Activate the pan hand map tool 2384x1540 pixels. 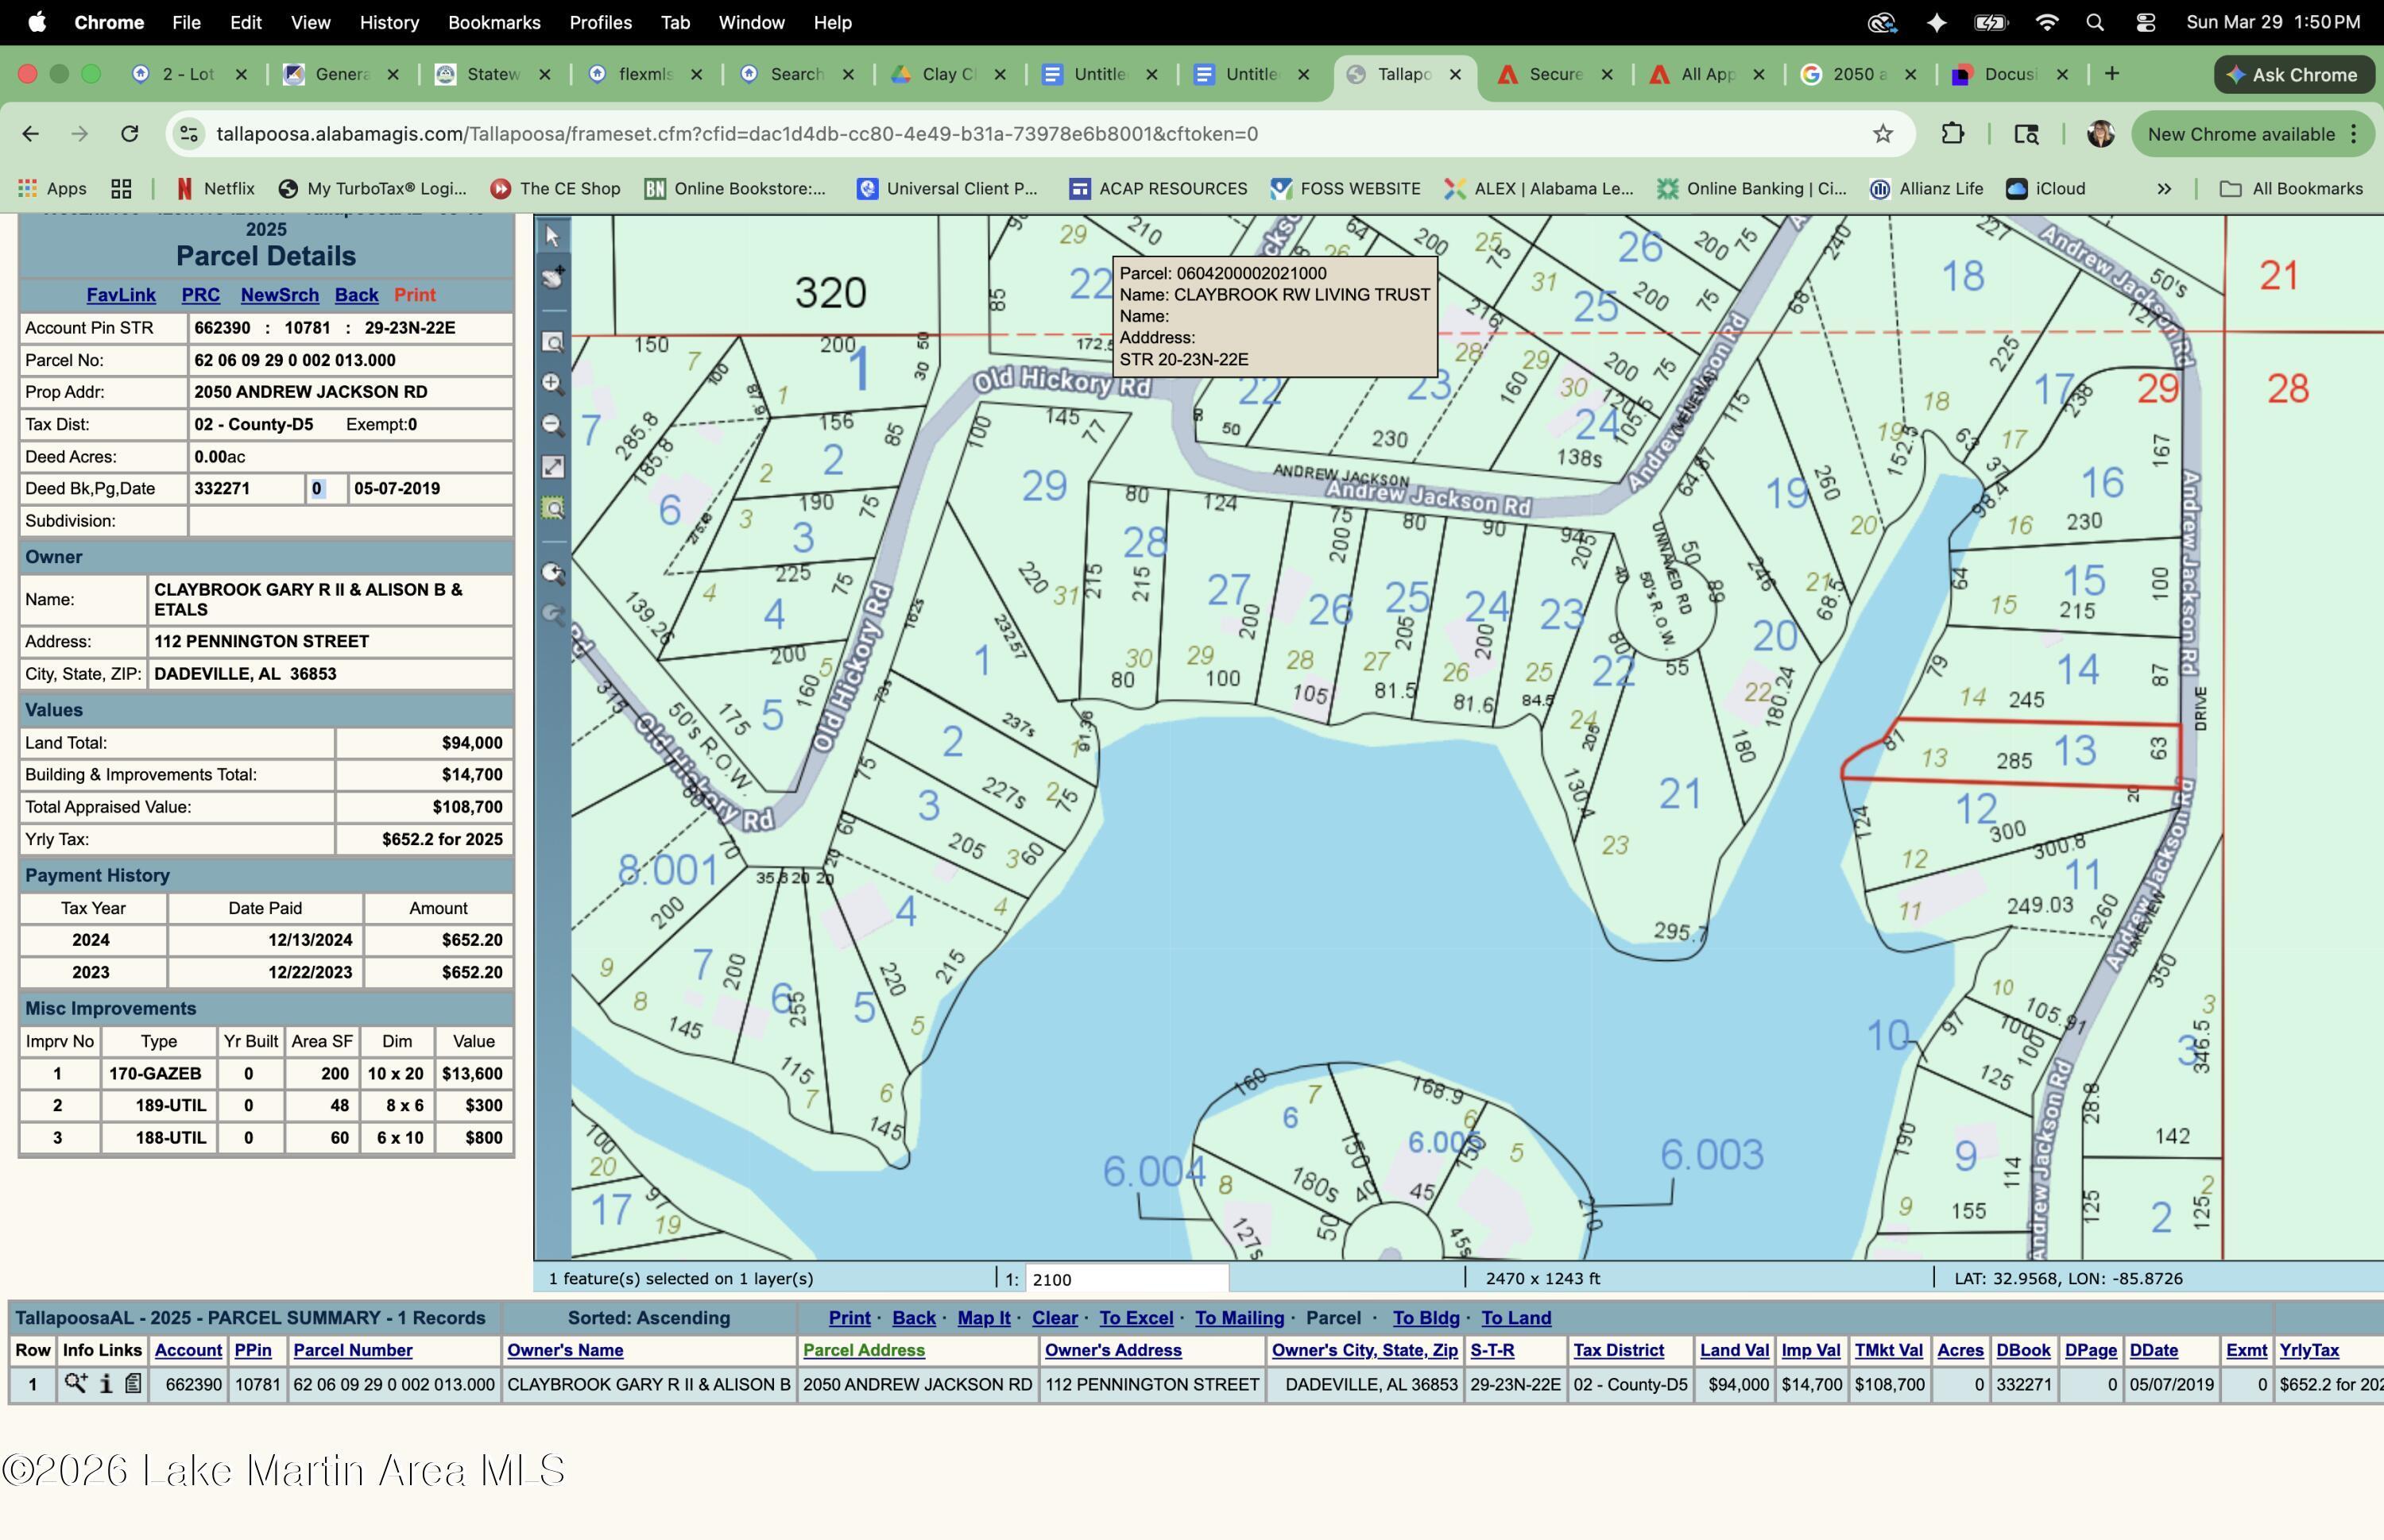(x=552, y=278)
